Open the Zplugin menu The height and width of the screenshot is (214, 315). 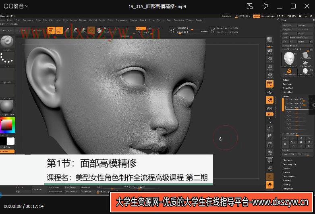(x=190, y=20)
